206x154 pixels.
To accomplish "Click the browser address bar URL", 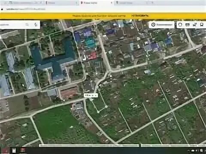I will (x=26, y=9).
